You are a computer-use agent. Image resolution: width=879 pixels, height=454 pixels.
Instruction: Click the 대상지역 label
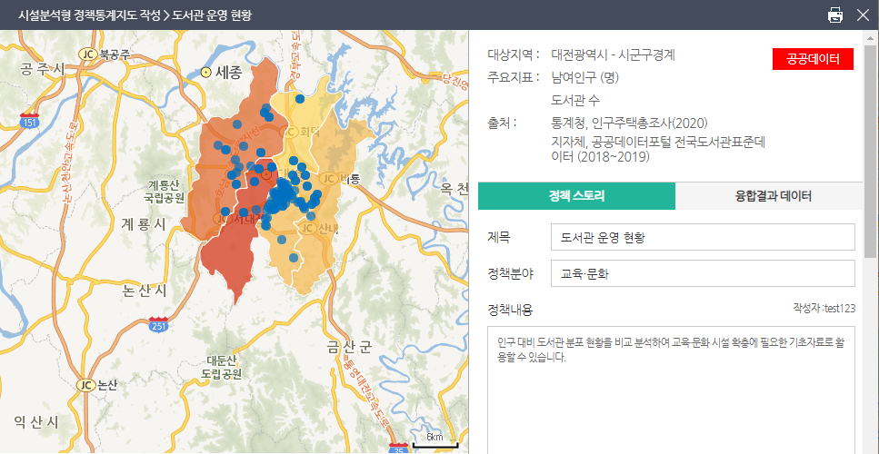(x=514, y=54)
